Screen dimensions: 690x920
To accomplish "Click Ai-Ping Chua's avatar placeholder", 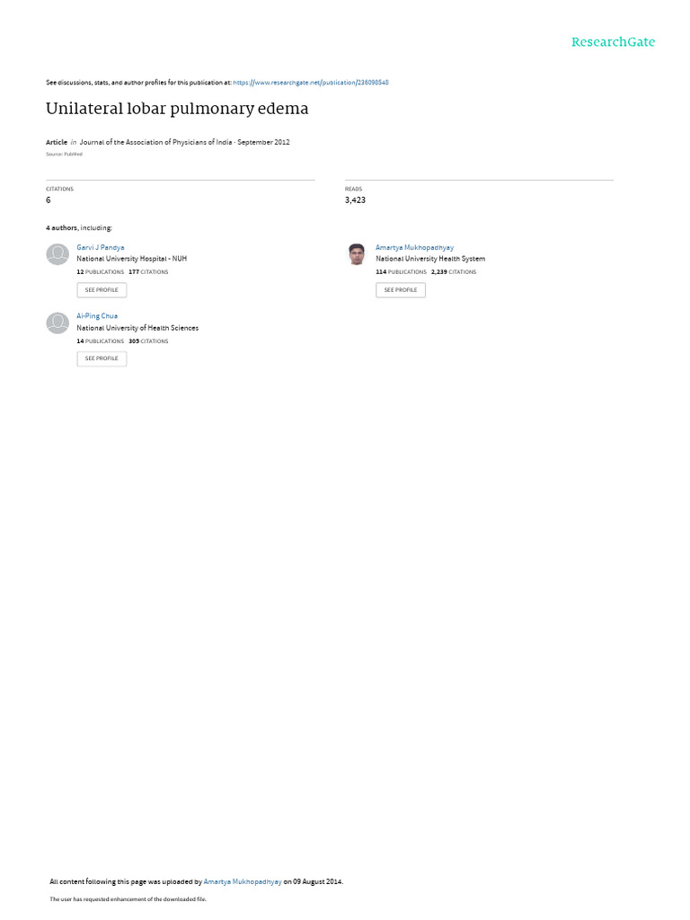I will pos(57,323).
